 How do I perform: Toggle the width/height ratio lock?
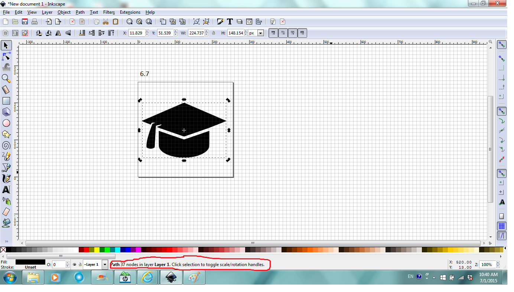214,33
